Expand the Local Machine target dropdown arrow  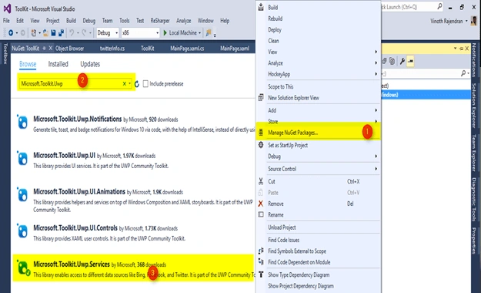click(x=199, y=33)
